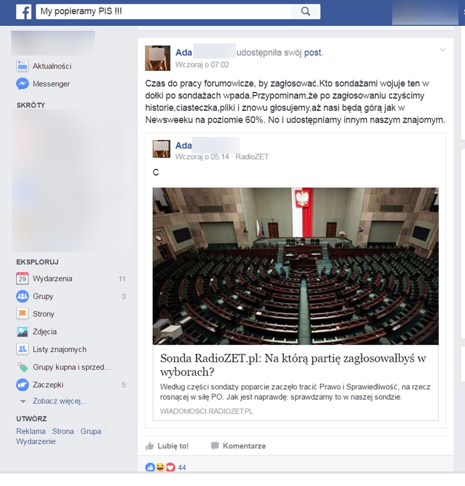
Task: Open the Messenger sidebar icon
Action: point(23,84)
